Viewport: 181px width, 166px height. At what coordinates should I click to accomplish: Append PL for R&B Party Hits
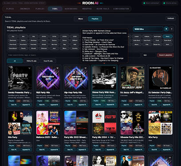54,104
